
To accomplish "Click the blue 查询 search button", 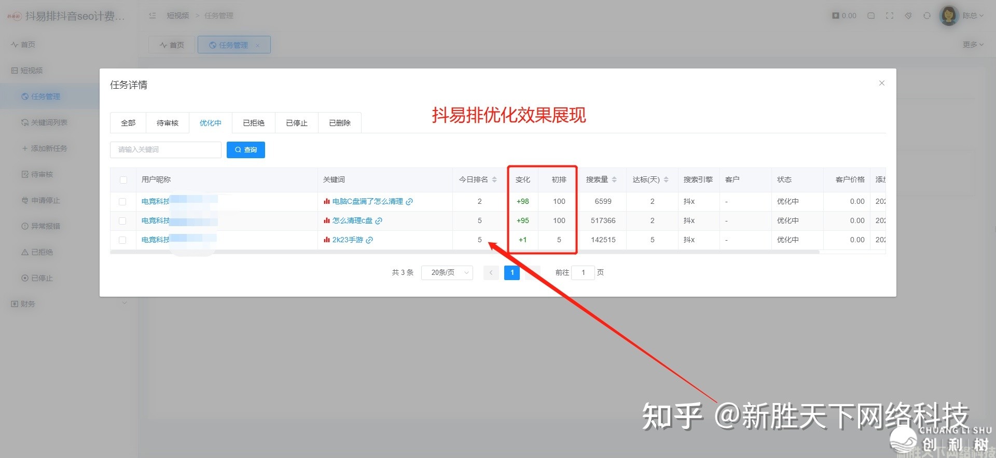I will tap(246, 150).
